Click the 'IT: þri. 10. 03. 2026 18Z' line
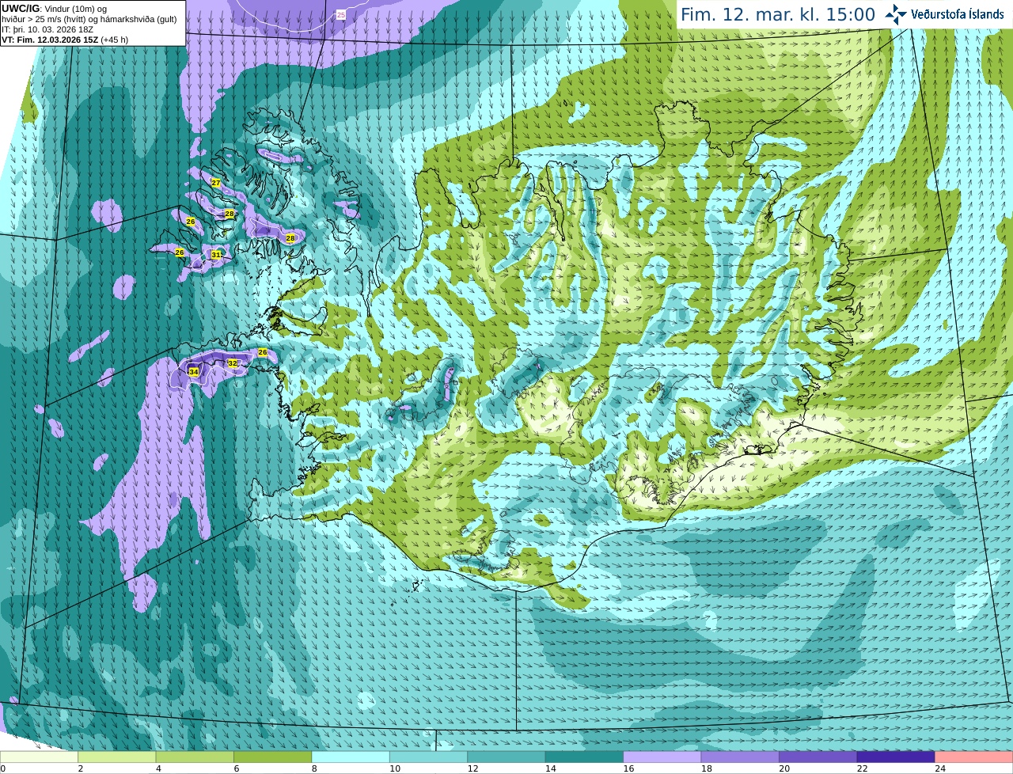Image resolution: width=1013 pixels, height=774 pixels. point(47,29)
